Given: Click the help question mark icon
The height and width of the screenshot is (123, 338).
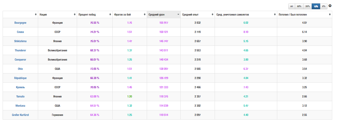Looking at the screenshot, I should coord(330,6).
